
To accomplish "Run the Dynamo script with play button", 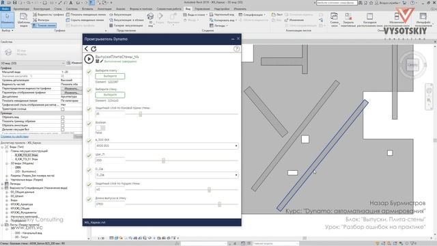I will coord(89,59).
